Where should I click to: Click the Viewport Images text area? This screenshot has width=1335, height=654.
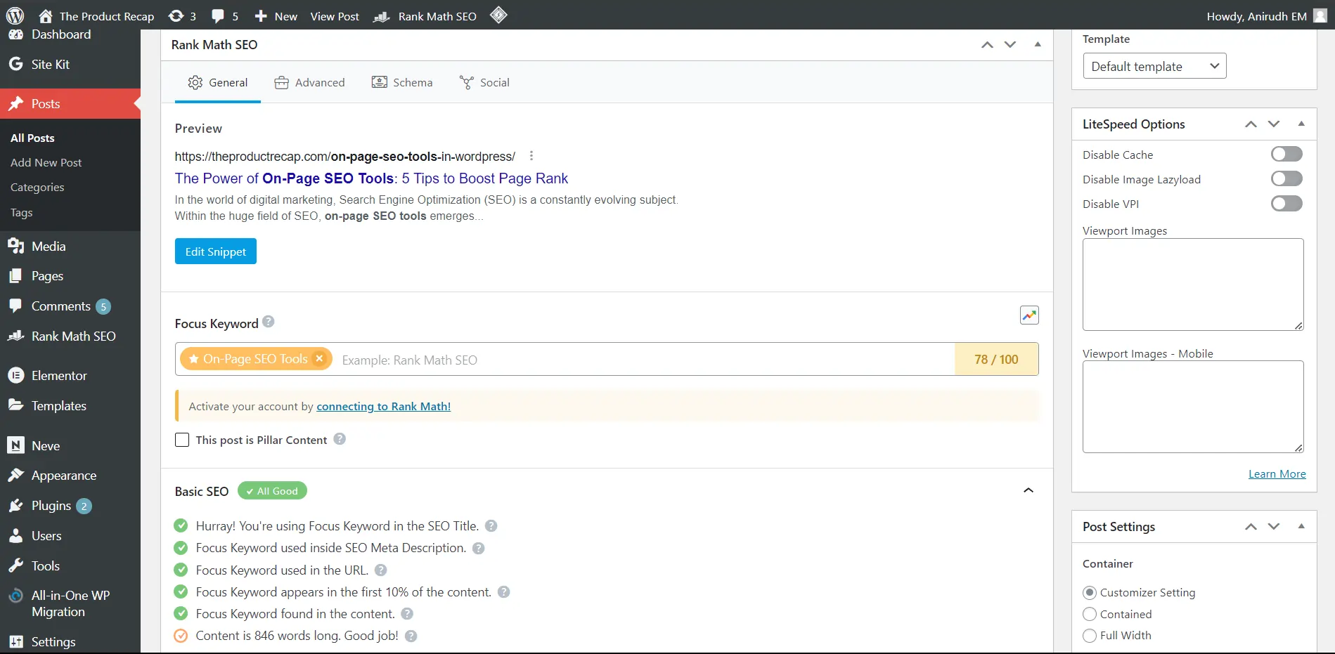(1193, 285)
